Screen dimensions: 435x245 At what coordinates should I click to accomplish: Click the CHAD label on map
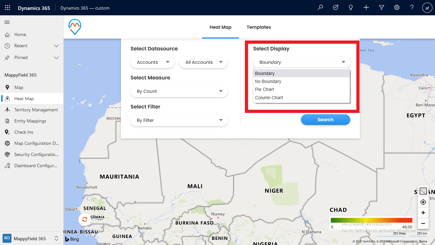coord(338,210)
